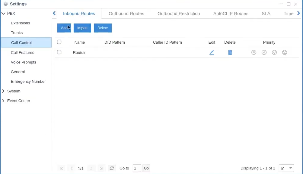
Task: Click the blue Delete button
Action: coord(103,28)
